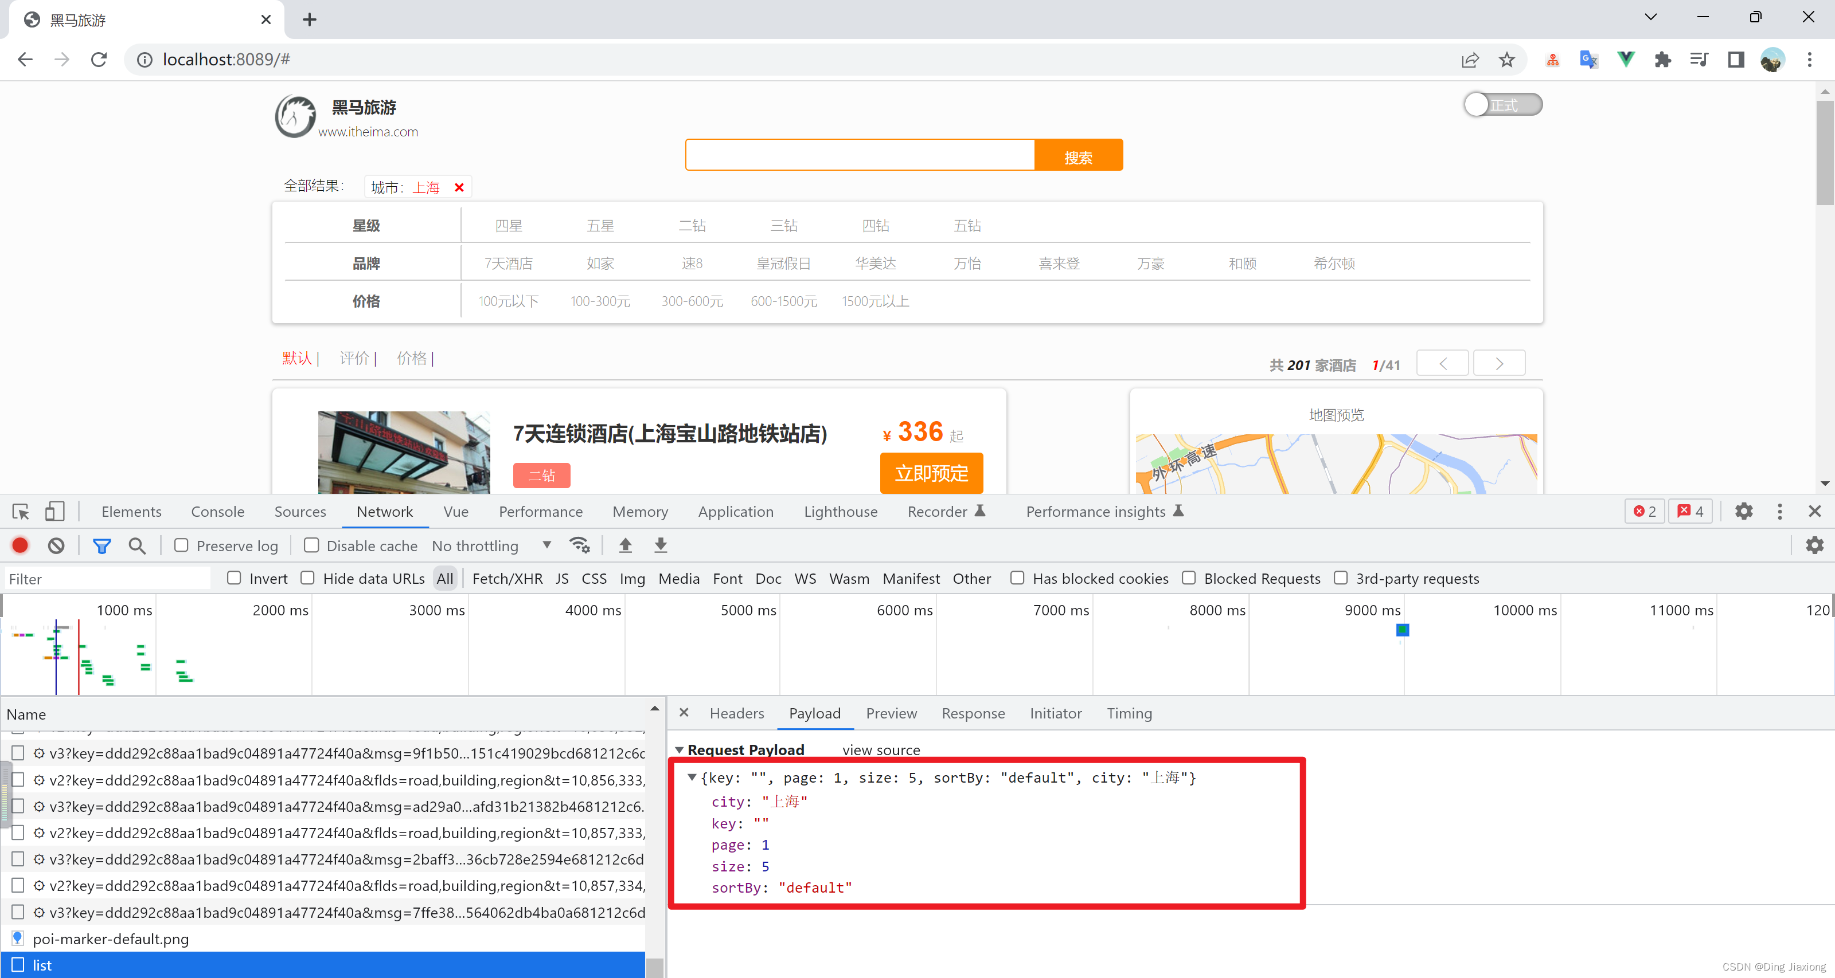Enable Disable cache checkbox
Image resolution: width=1835 pixels, height=978 pixels.
pos(311,545)
